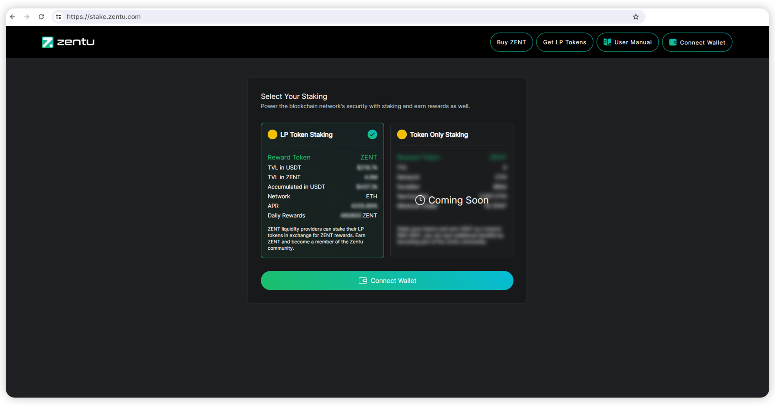Click the Zentu logo icon

pyautogui.click(x=48, y=42)
